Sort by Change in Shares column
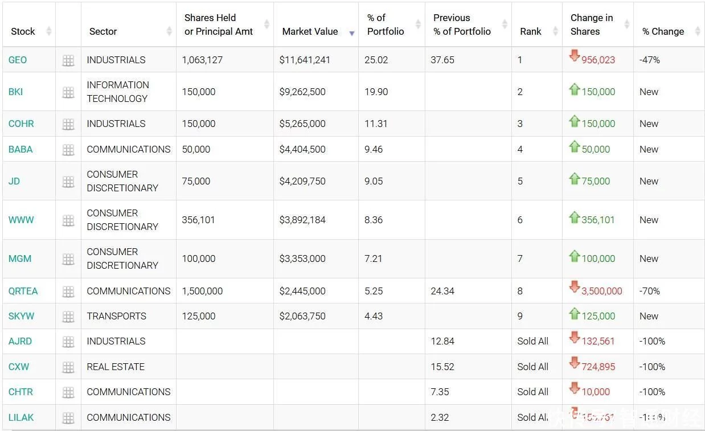The width and height of the screenshot is (705, 431). click(598, 25)
